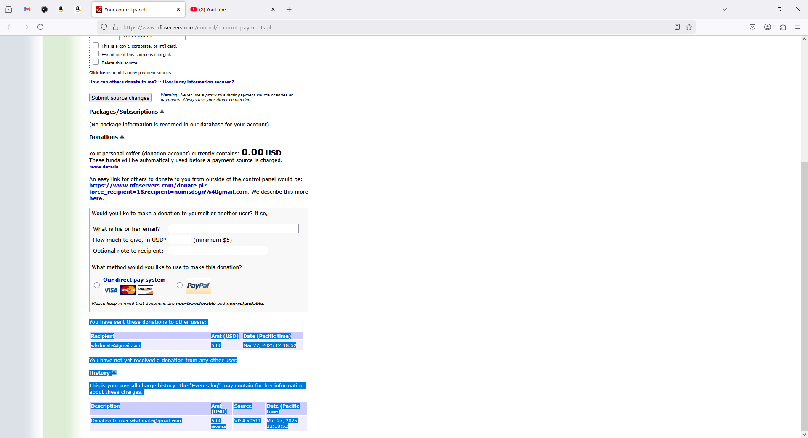Close the YouTube tab
Image resolution: width=808 pixels, height=438 pixels.
point(273,9)
